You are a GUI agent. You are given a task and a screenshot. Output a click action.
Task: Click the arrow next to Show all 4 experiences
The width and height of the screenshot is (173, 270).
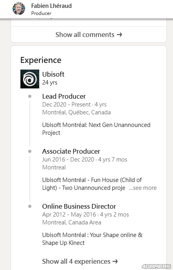[115, 262]
